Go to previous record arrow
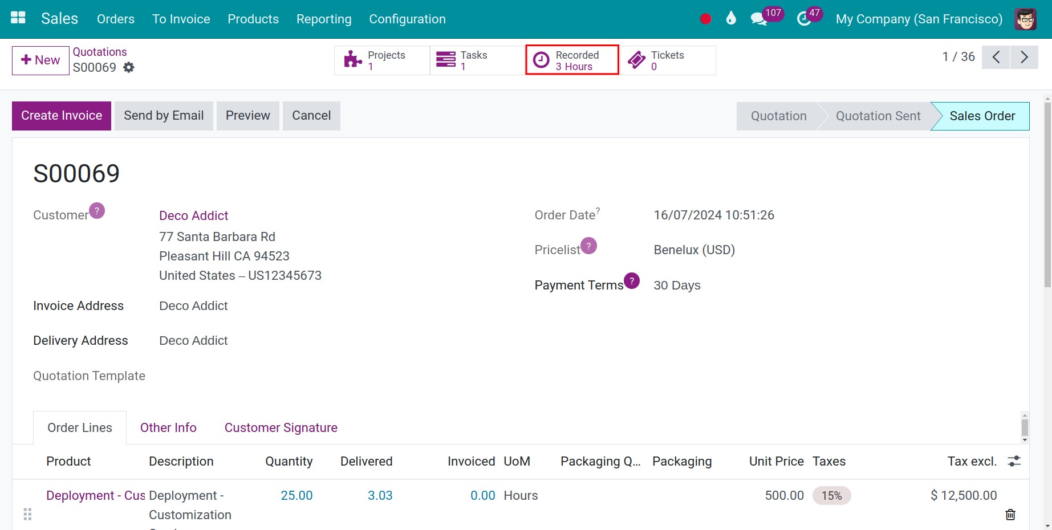This screenshot has height=530, width=1052. click(x=996, y=57)
